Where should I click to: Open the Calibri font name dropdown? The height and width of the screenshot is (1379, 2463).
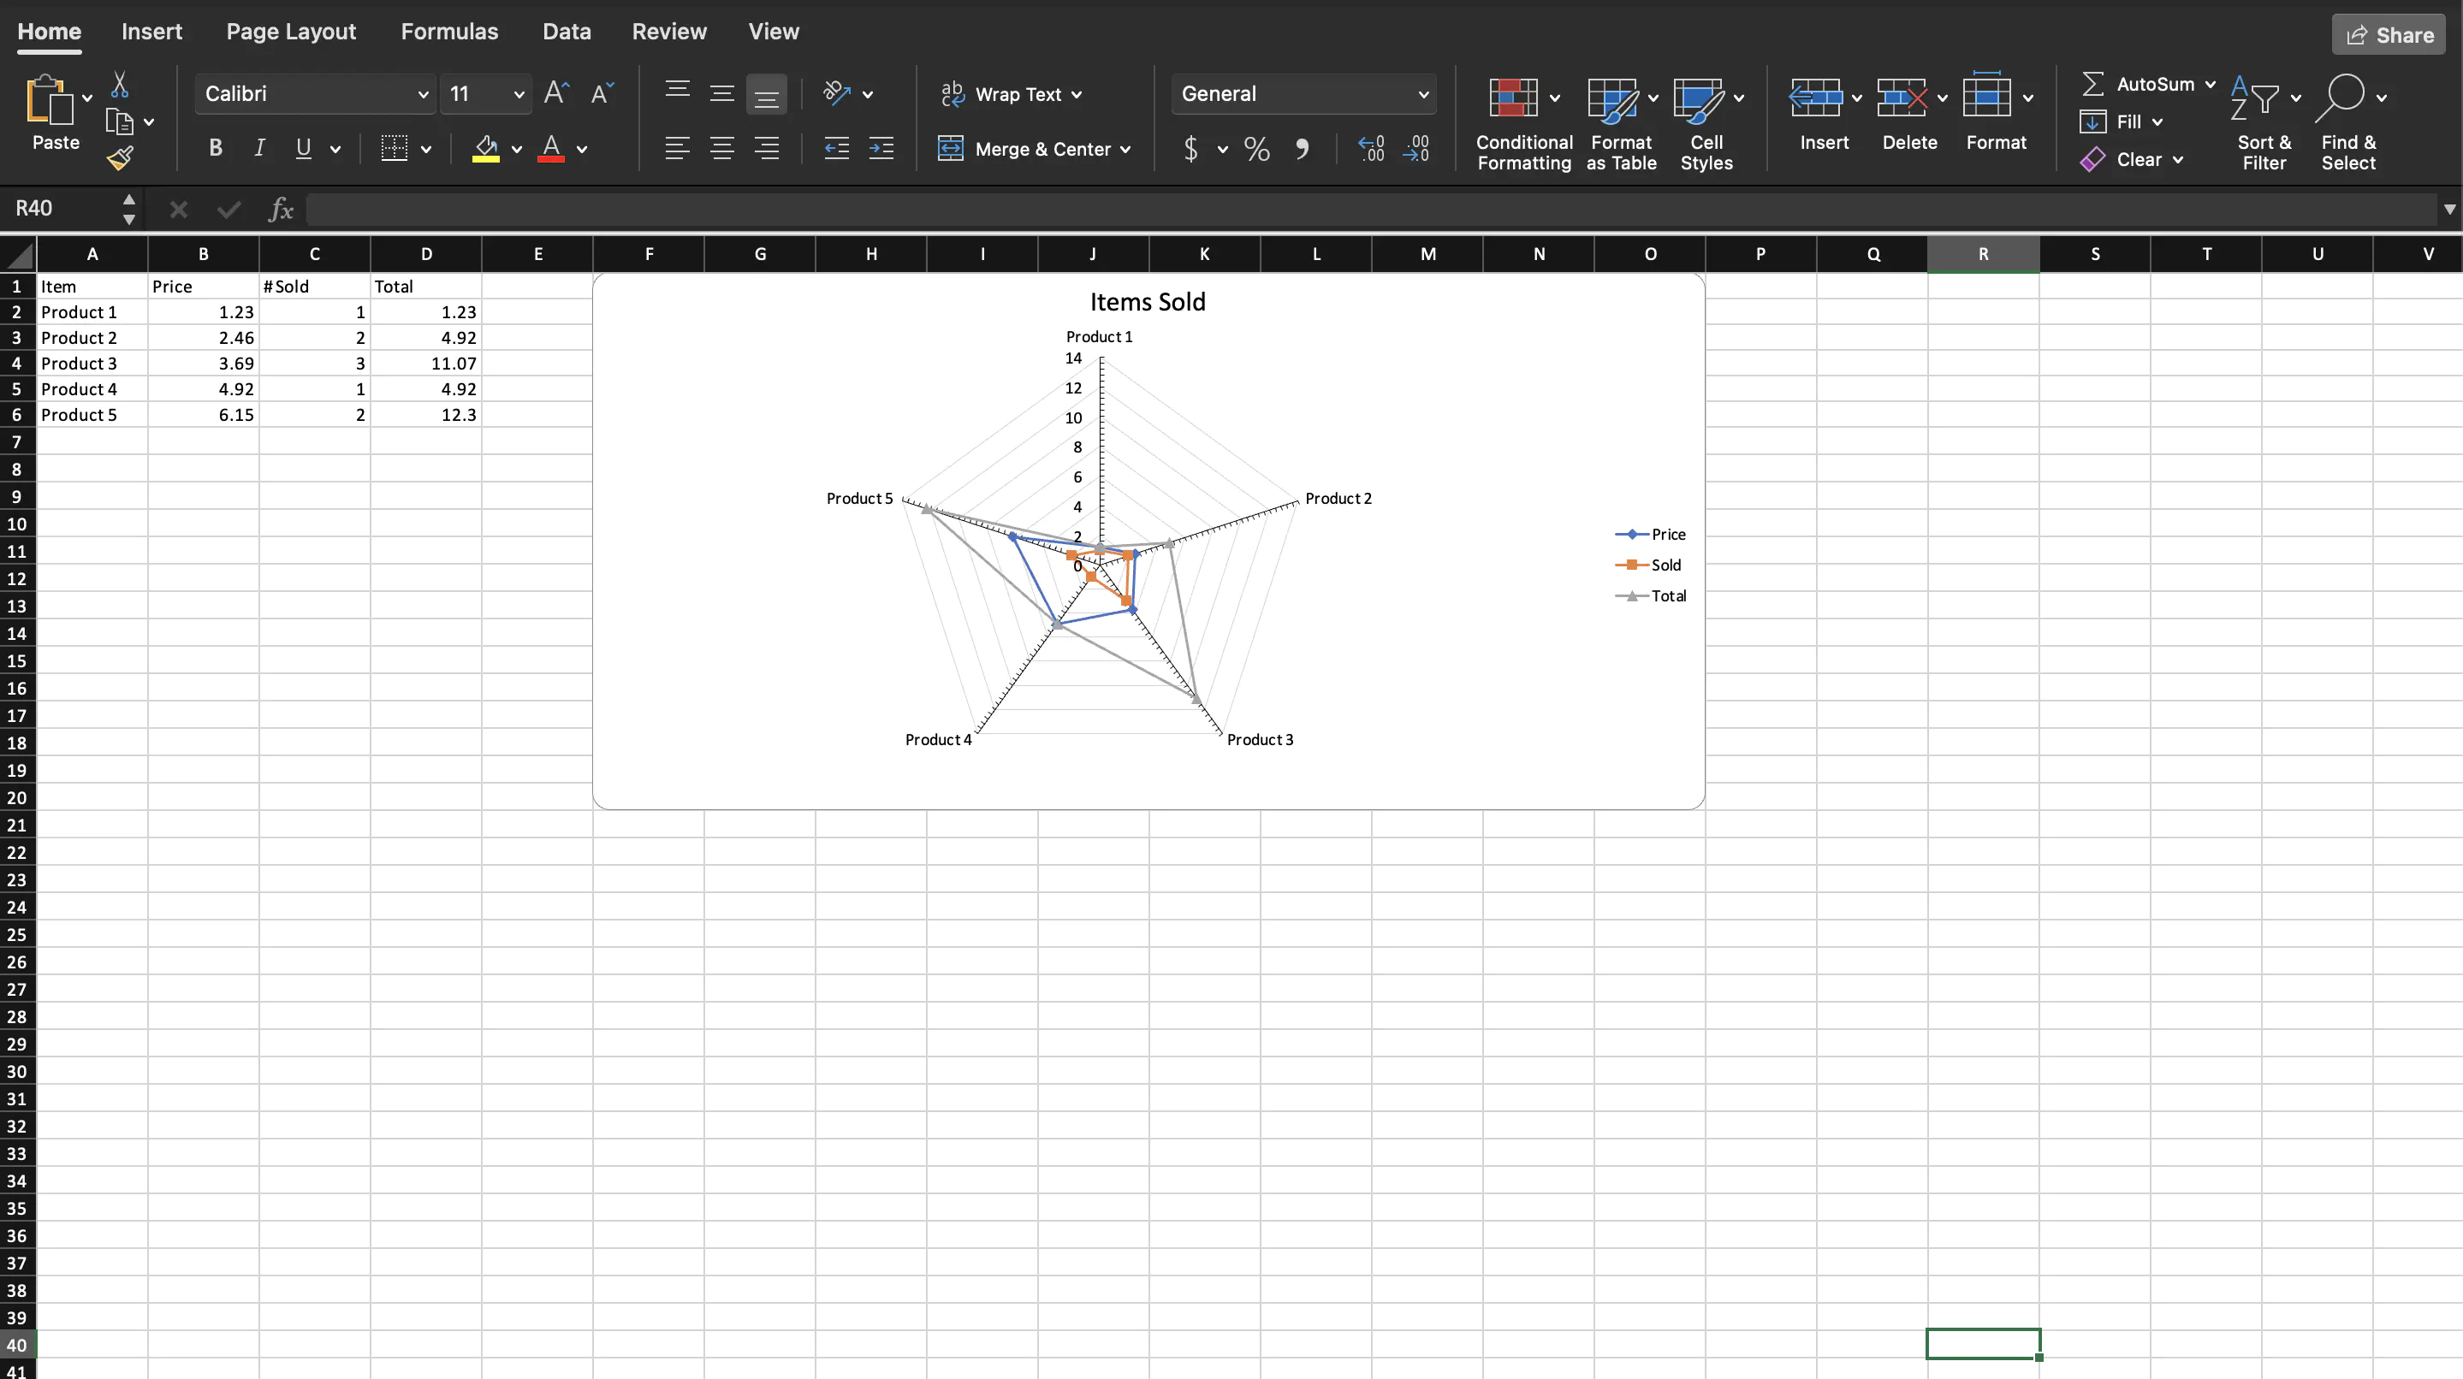[422, 93]
